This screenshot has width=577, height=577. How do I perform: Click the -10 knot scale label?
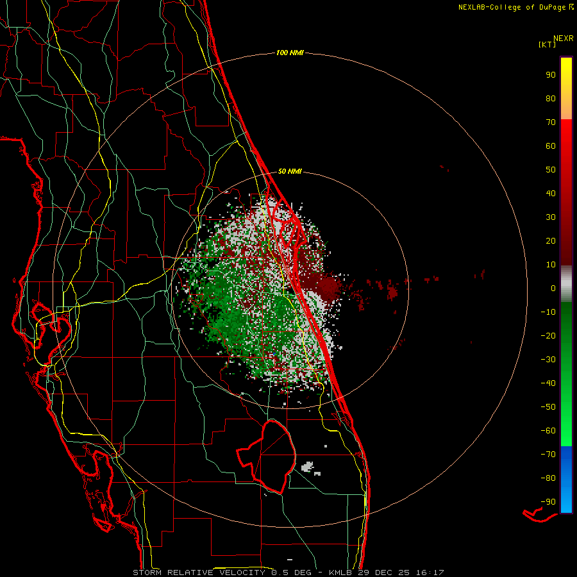coord(548,312)
